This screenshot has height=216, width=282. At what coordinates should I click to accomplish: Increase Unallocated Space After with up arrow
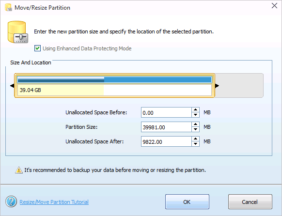195,139
